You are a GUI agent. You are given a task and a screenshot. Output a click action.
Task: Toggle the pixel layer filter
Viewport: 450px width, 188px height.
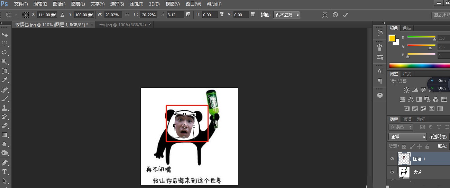pos(422,127)
